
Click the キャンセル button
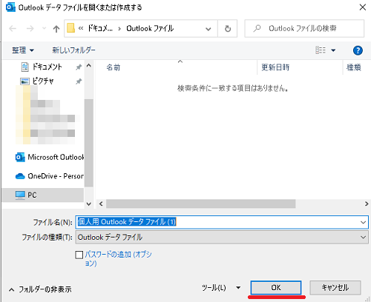coord(335,288)
